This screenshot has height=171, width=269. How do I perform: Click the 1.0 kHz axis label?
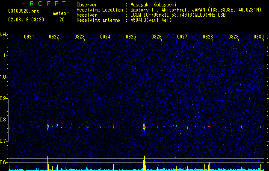click(3, 77)
